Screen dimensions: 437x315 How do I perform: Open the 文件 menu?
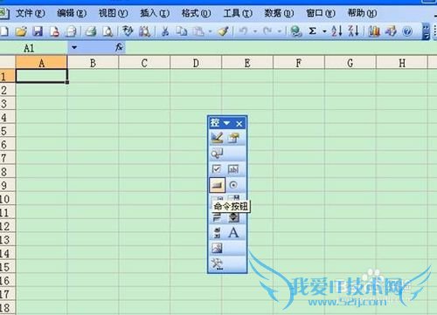tap(31, 13)
